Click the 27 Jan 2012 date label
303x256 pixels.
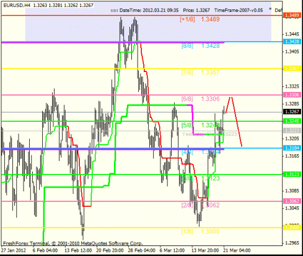14,250
